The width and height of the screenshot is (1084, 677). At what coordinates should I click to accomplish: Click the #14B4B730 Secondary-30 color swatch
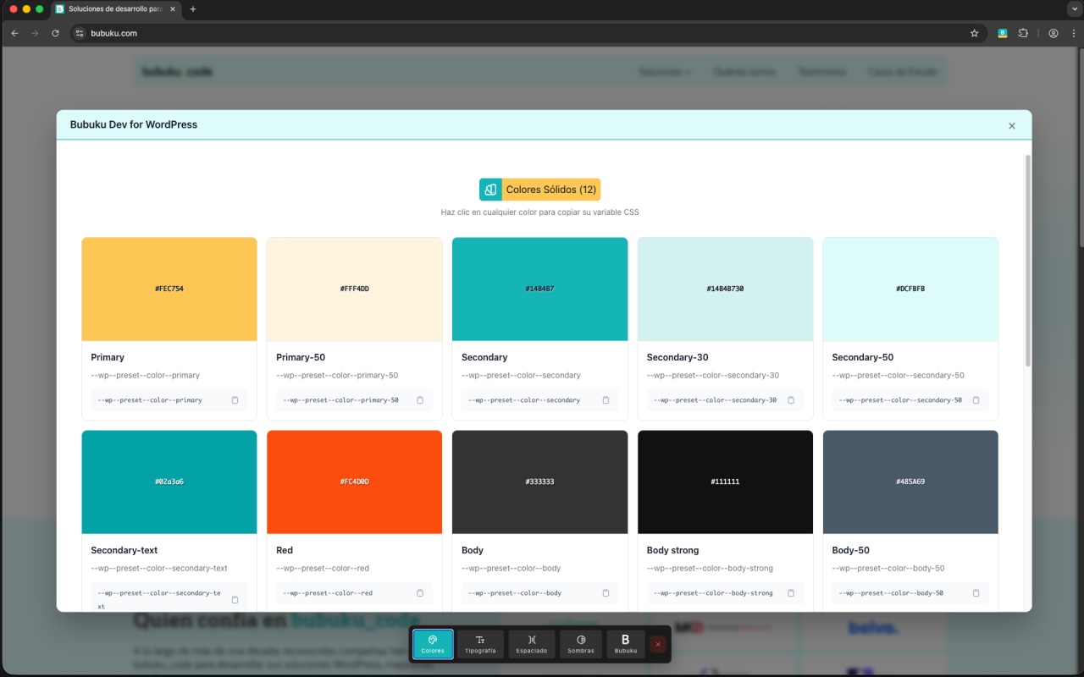(725, 289)
